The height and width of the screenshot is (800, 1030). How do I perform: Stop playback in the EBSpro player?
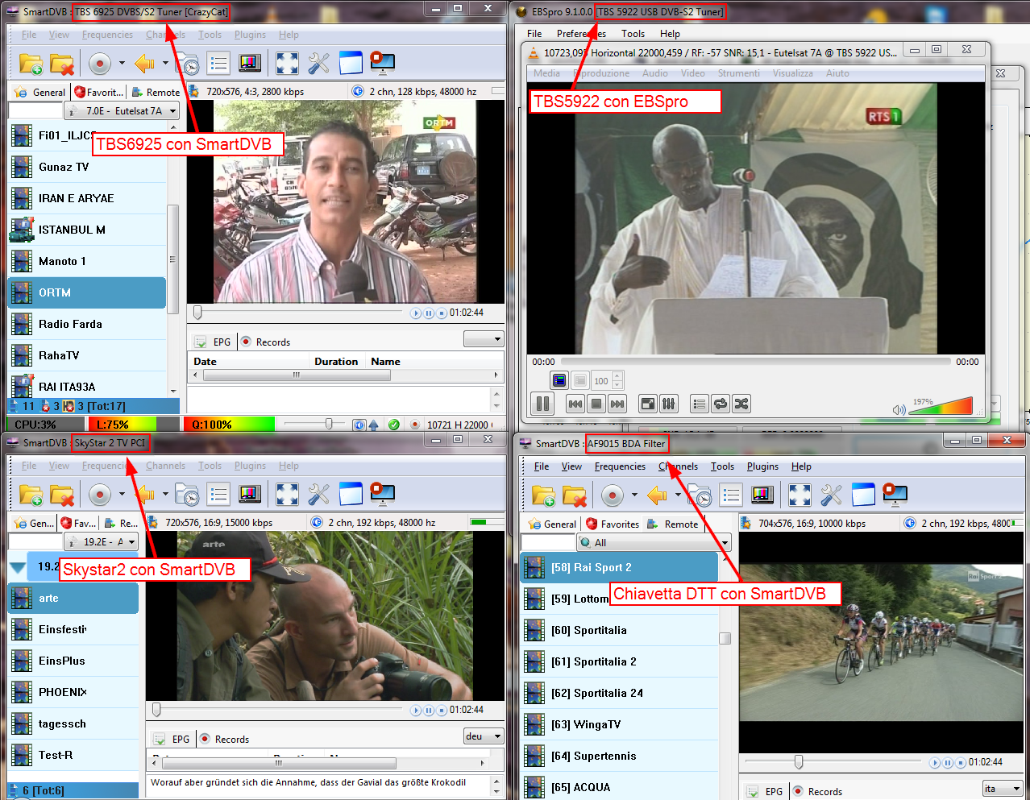[596, 404]
